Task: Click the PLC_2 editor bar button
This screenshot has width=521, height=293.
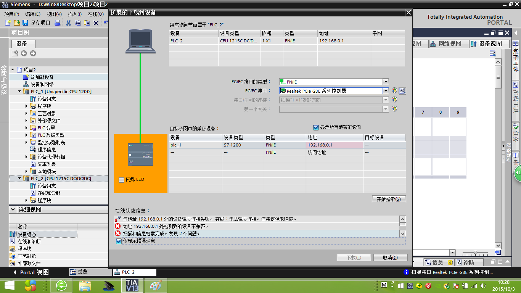Action: click(135, 272)
